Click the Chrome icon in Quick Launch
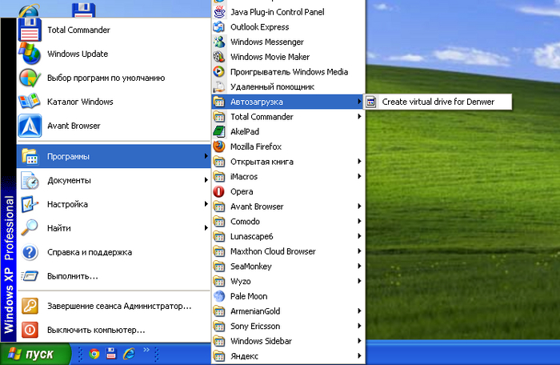 click(x=94, y=353)
